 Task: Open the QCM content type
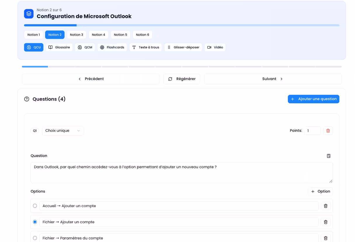click(x=85, y=47)
